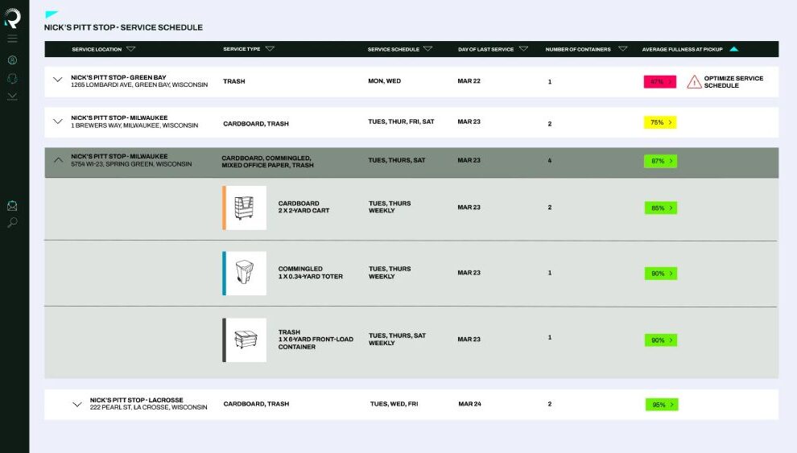
Task: Click the download icon in the sidebar
Action: (x=12, y=96)
